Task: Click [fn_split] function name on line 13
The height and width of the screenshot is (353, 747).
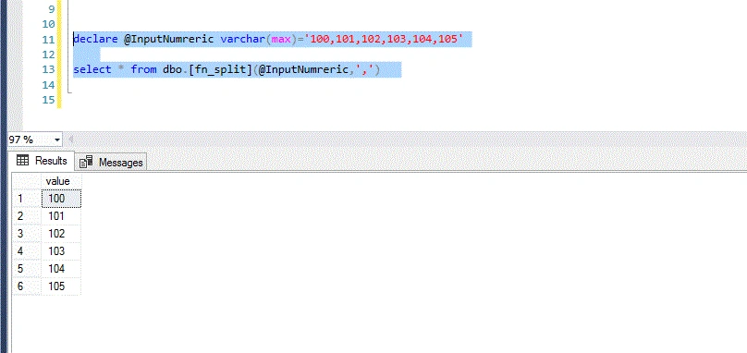Action: pos(220,69)
